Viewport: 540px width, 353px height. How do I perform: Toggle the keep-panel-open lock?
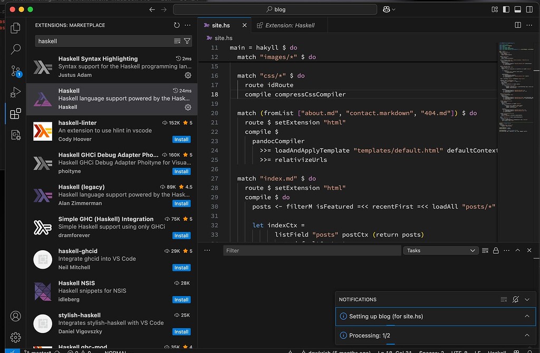click(x=496, y=250)
